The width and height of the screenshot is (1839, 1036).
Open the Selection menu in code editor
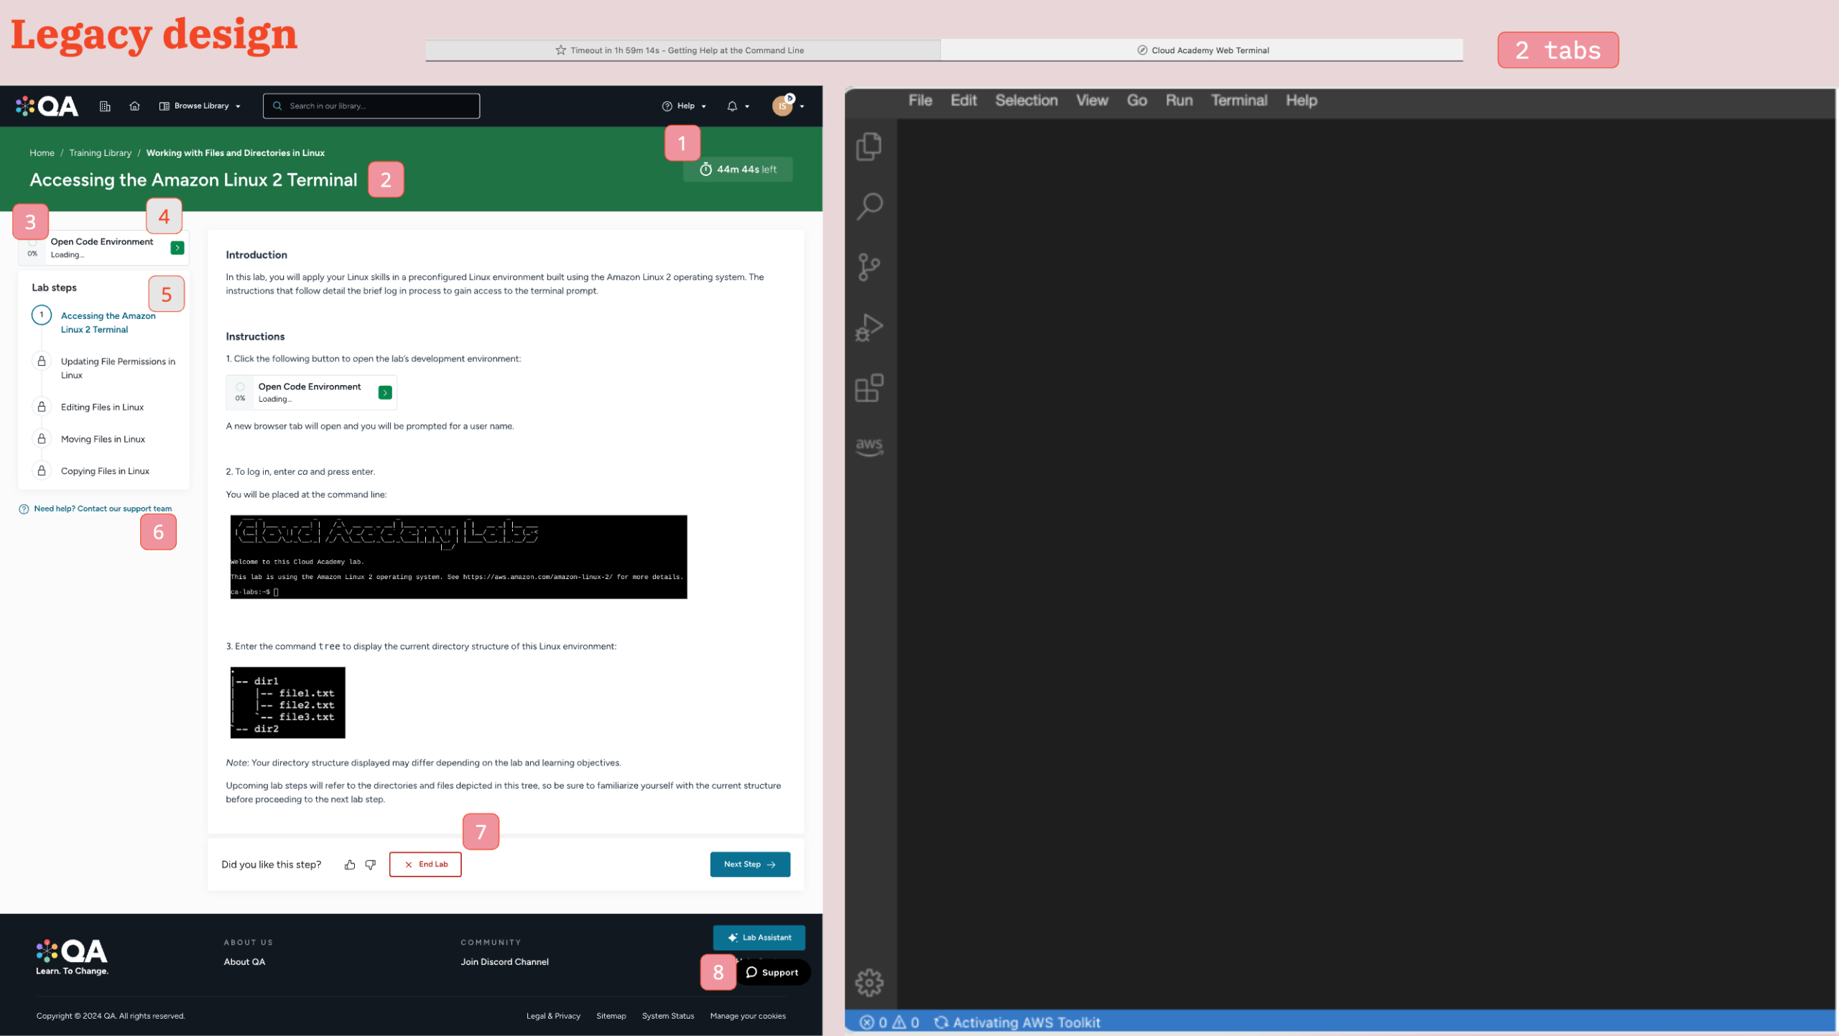[1027, 101]
